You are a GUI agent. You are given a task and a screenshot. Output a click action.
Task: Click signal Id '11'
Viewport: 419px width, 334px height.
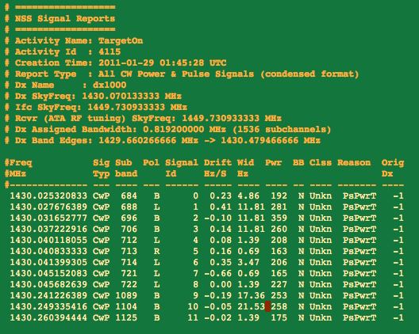tap(193, 317)
